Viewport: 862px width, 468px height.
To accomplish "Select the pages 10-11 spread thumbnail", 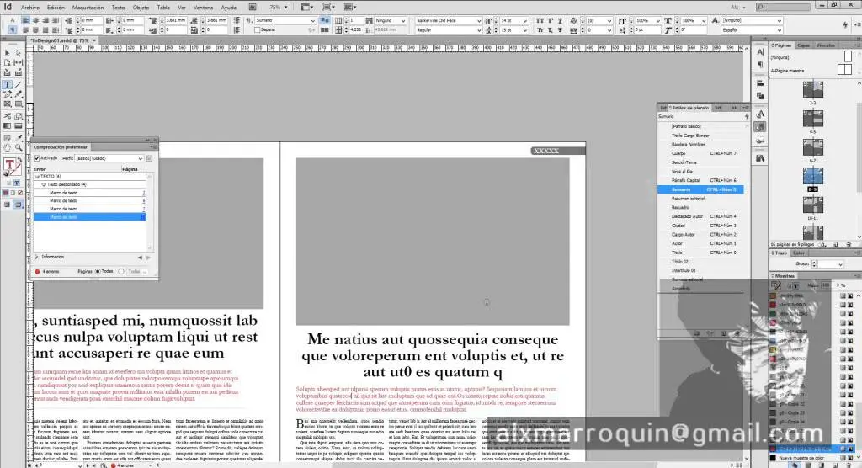I will pos(812,205).
